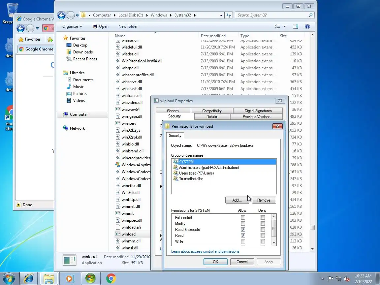
Task: Tick Deny for Read permission
Action: pyautogui.click(x=263, y=235)
